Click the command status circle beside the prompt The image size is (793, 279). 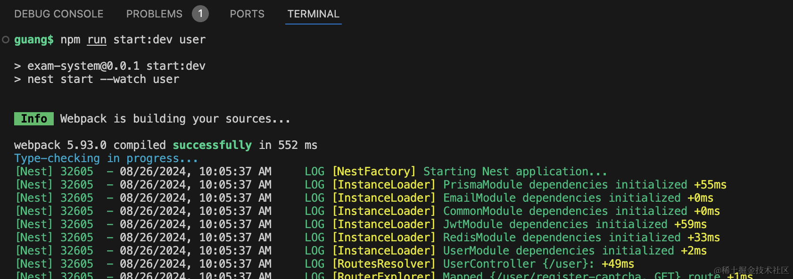6,40
